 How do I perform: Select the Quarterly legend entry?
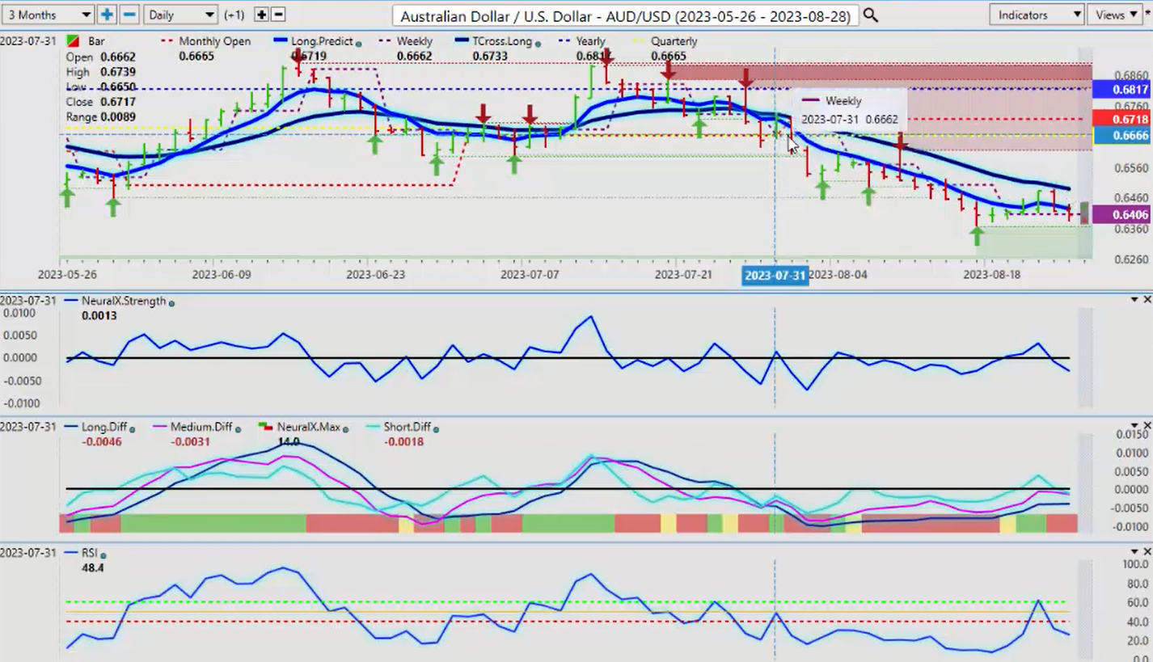674,41
